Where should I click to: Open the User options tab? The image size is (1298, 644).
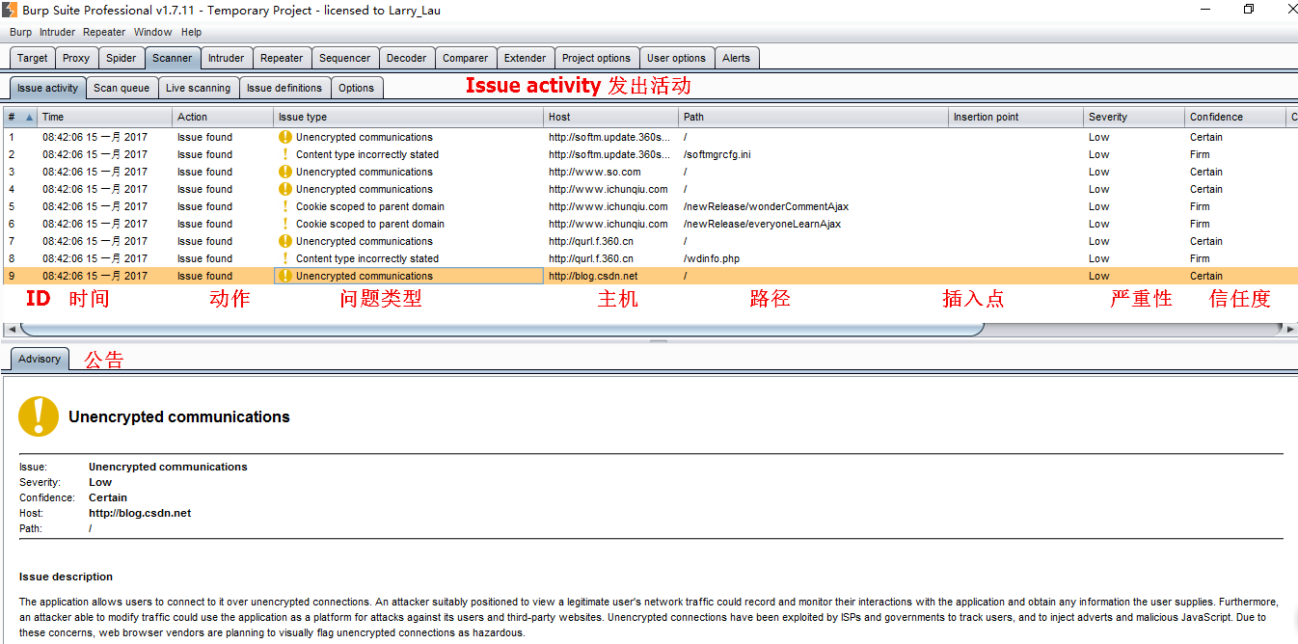click(676, 58)
